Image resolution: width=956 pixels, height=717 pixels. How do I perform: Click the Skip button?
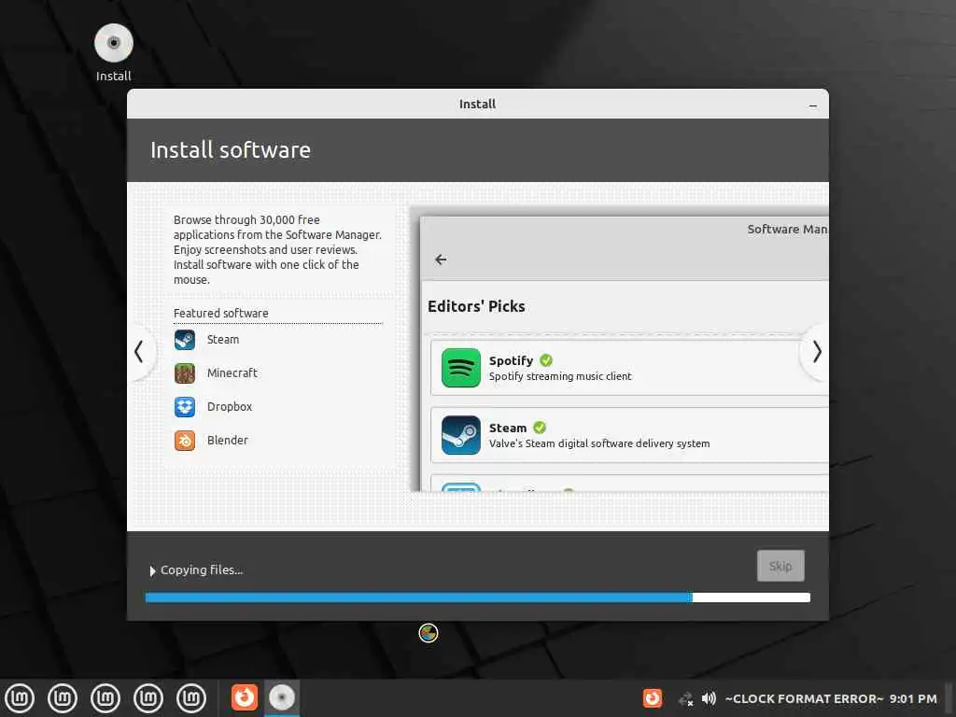780,566
